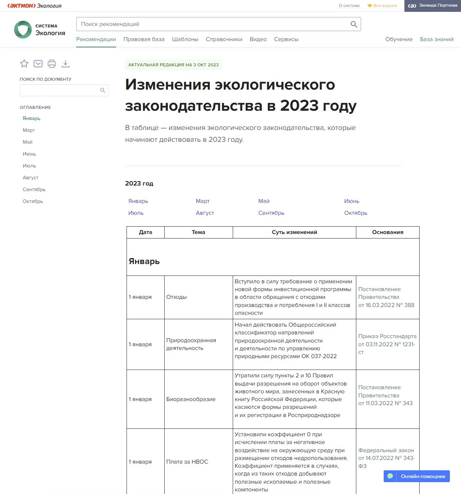Open Постановление Правительства № 388 link

coord(386,297)
